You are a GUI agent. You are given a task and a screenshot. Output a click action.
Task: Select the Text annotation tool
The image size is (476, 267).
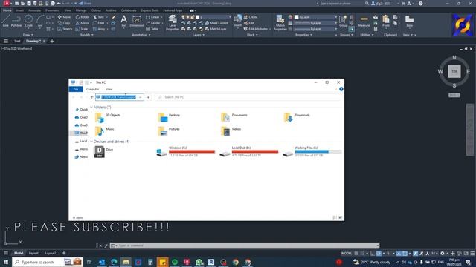(124, 22)
